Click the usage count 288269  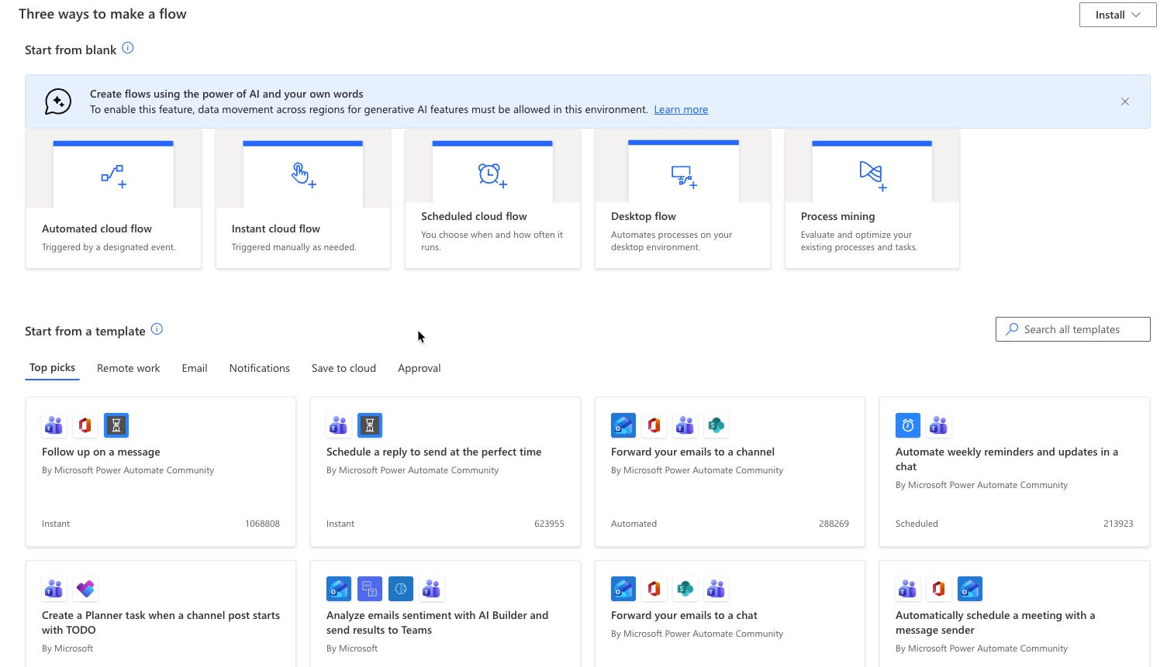point(834,524)
